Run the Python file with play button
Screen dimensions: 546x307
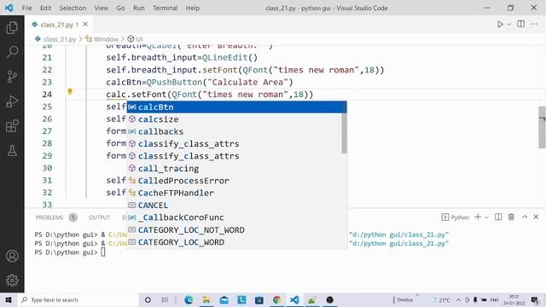point(500,25)
